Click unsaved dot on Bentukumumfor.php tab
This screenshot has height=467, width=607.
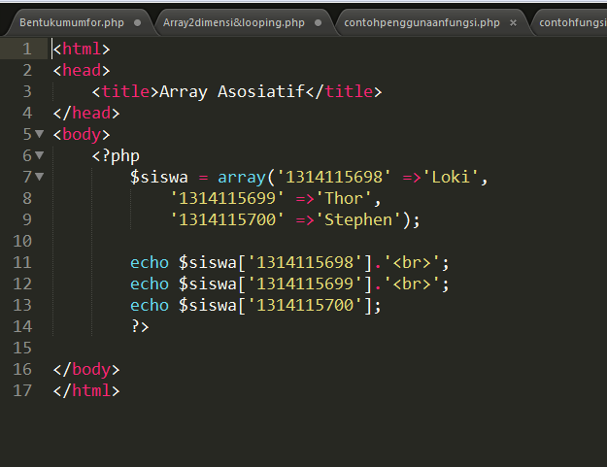tap(138, 23)
